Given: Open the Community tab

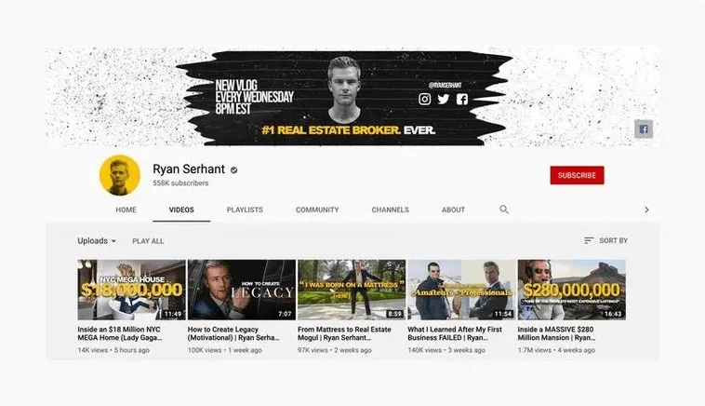Looking at the screenshot, I should coord(317,210).
